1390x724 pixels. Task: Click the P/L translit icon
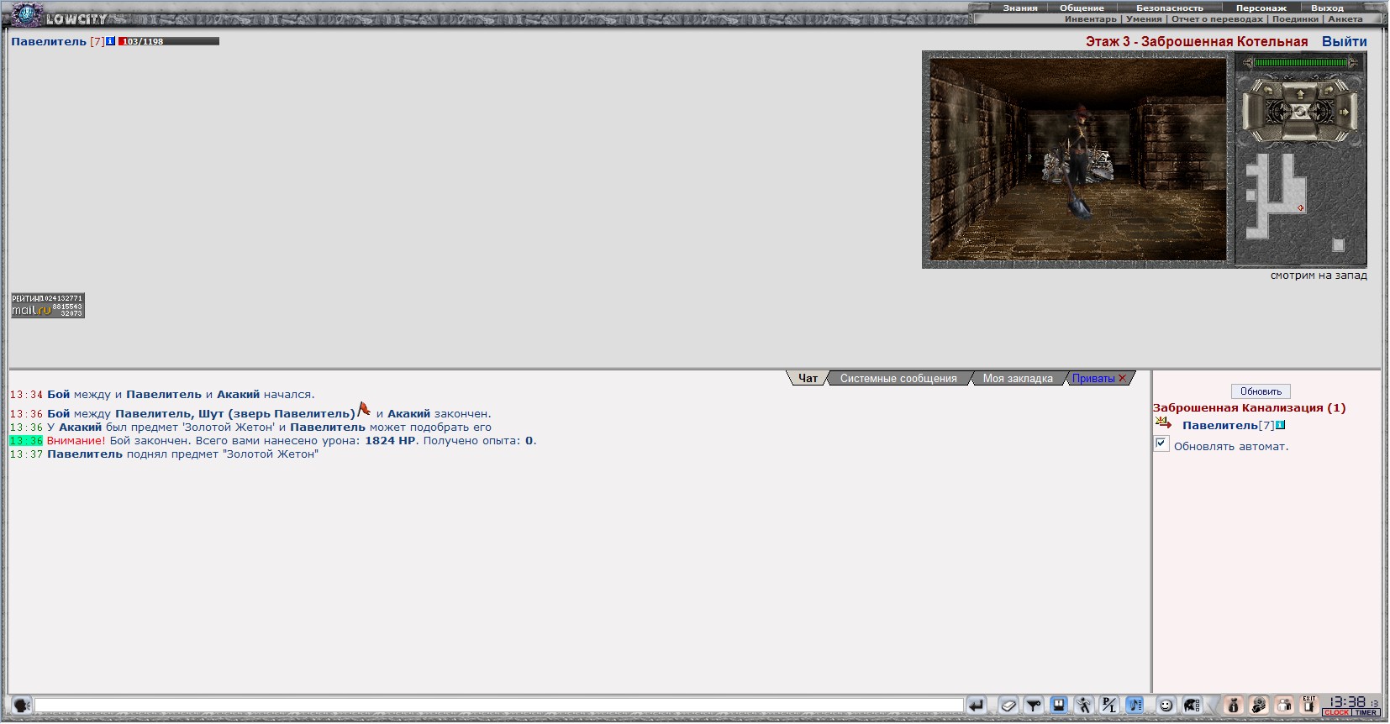pyautogui.click(x=1109, y=706)
